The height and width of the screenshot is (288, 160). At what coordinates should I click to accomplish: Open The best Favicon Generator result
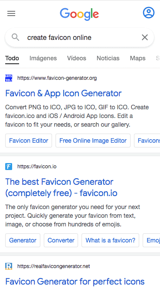tap(61, 187)
